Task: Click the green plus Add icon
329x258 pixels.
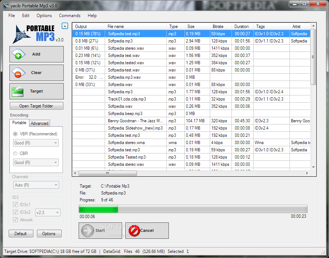Action: [18, 54]
